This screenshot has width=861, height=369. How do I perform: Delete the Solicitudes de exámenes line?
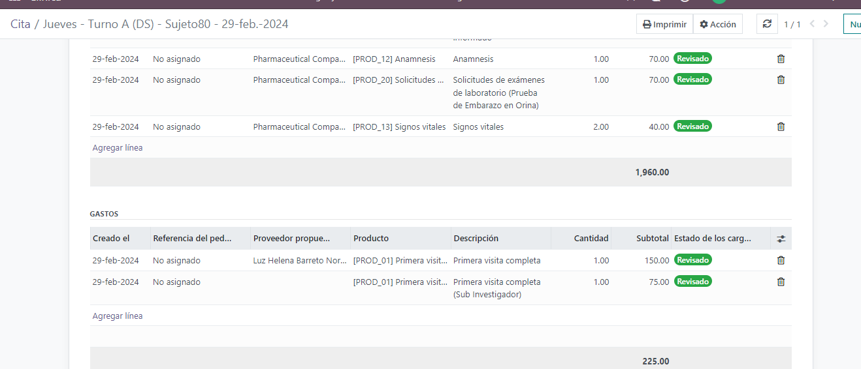point(781,80)
